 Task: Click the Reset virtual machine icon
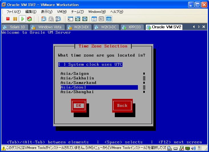[29, 19]
